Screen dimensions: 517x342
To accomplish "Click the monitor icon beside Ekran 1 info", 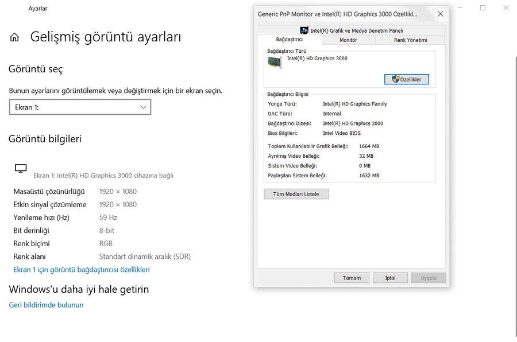I will click(x=21, y=168).
